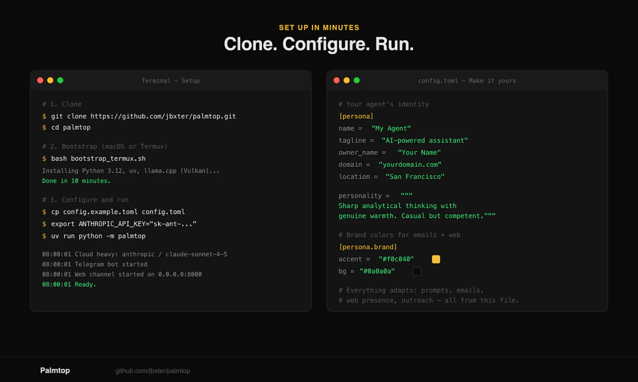
Task: Click the 'Sharp analytical thinking with' line
Action: [398, 206]
